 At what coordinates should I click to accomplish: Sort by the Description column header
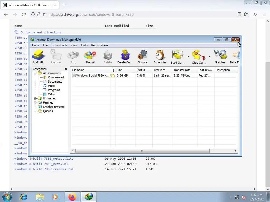point(226,70)
